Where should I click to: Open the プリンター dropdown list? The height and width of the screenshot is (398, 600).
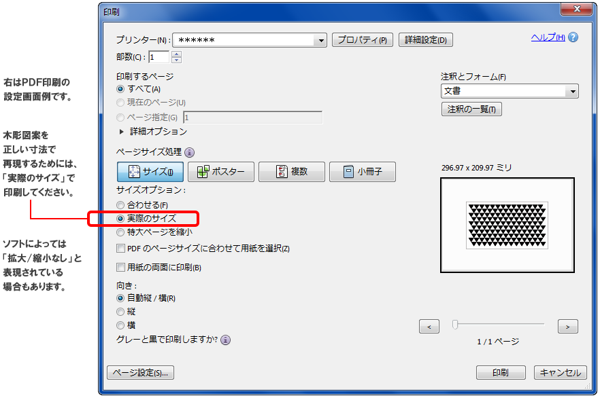point(321,41)
